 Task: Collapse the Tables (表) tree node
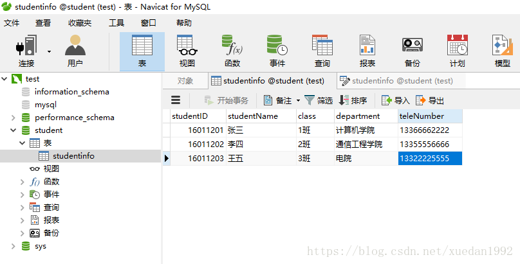click(x=23, y=143)
